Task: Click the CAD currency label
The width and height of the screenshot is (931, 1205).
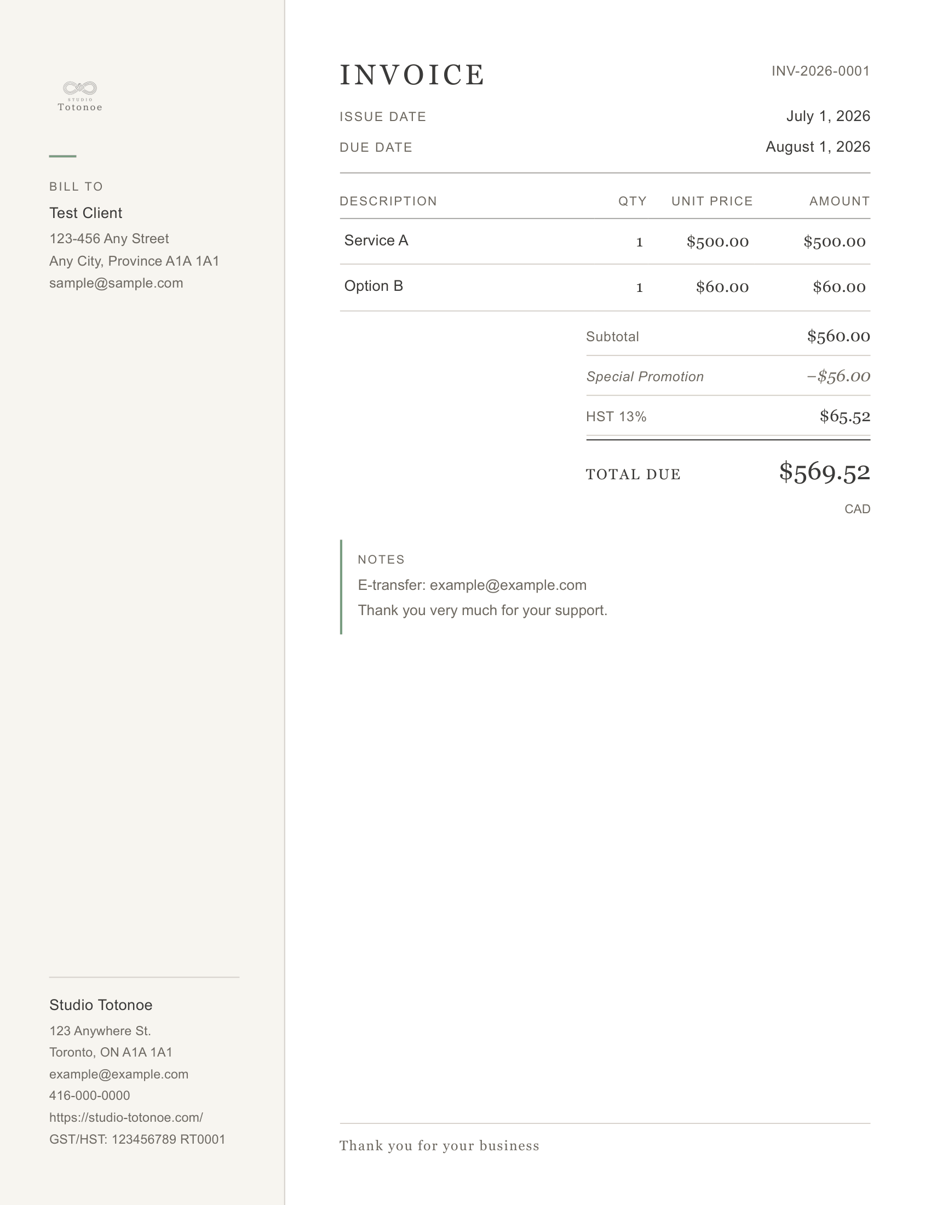Action: point(857,509)
